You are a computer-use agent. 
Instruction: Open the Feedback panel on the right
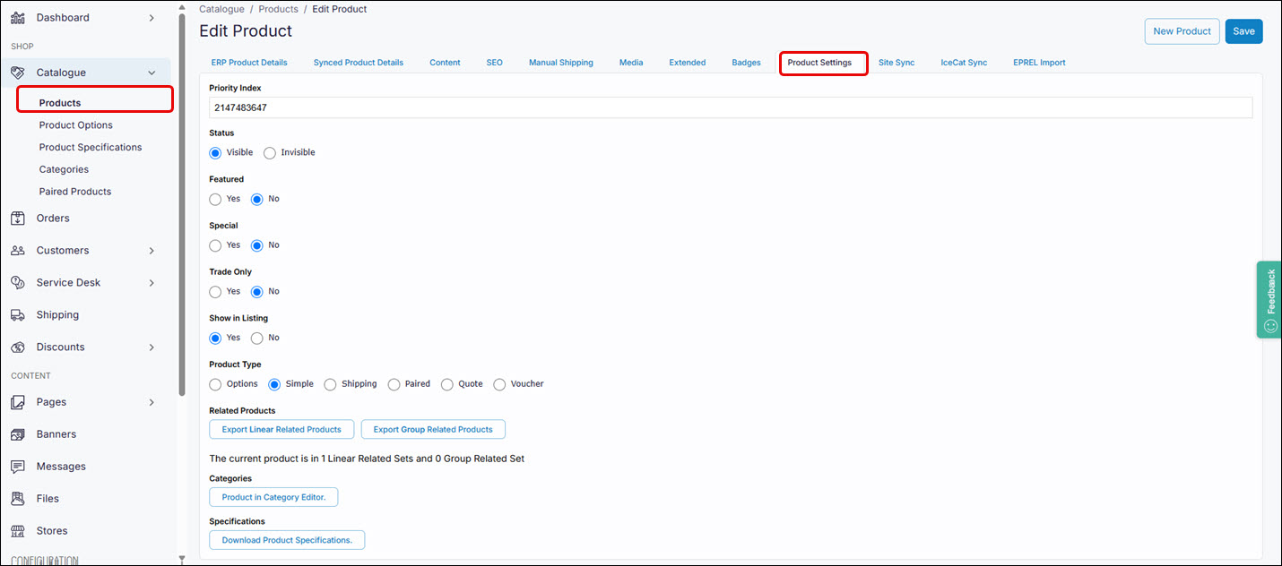click(1269, 299)
